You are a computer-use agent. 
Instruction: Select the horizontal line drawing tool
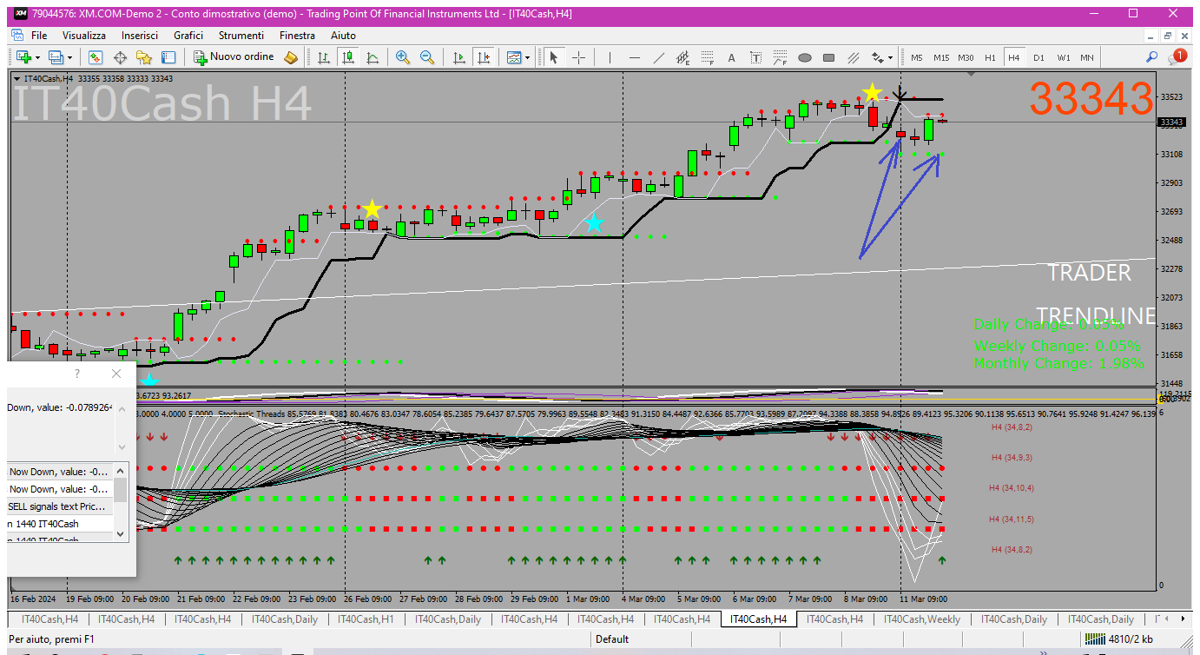coord(634,57)
